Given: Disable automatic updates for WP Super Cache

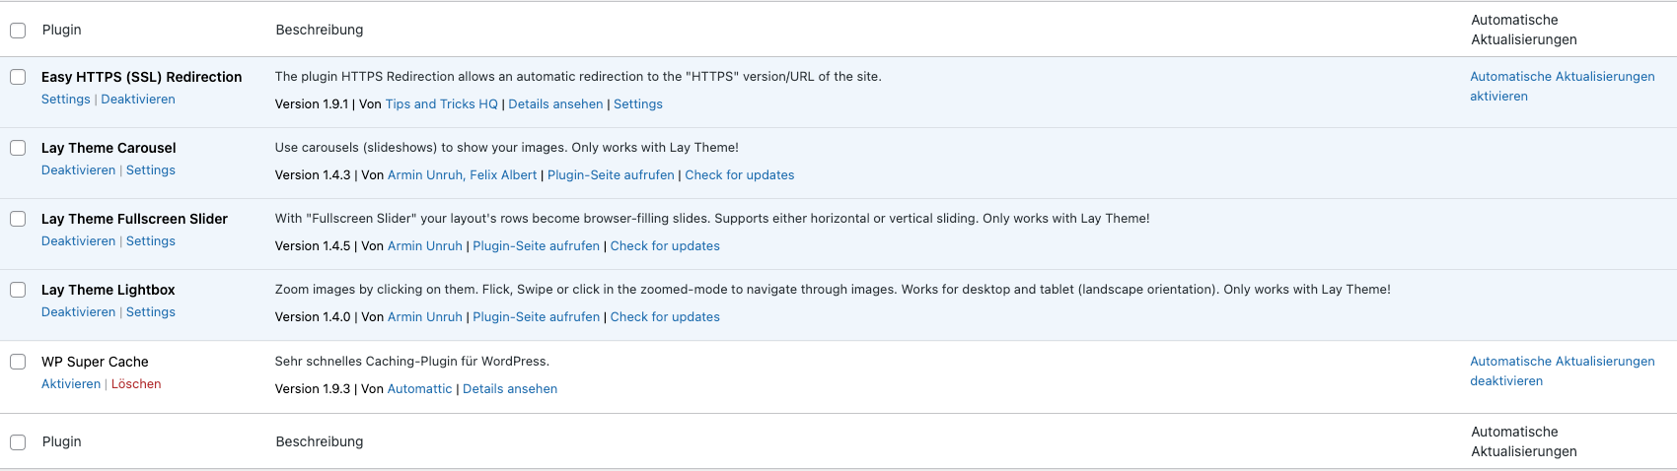Looking at the screenshot, I should [x=1562, y=371].
